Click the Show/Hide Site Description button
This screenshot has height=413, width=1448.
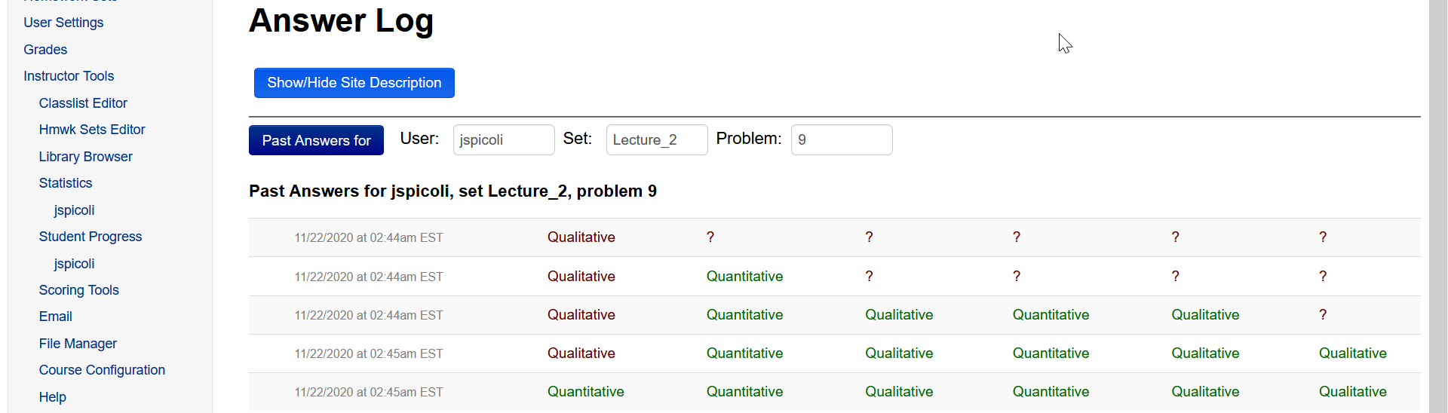tap(354, 83)
